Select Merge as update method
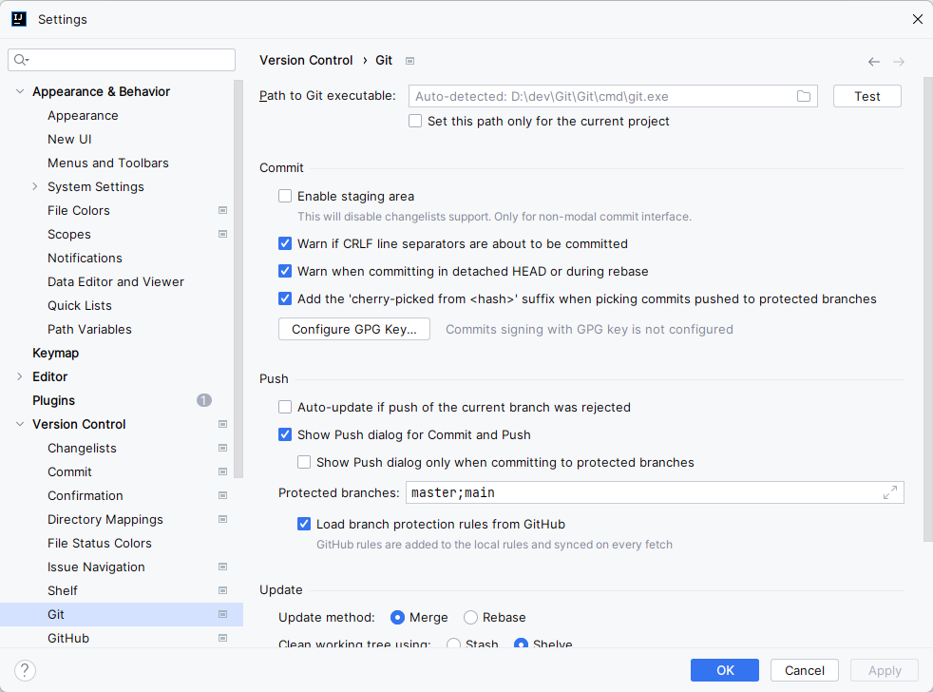This screenshot has width=933, height=692. coord(397,618)
